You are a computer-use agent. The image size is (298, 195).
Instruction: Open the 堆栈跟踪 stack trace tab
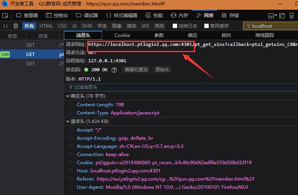pyautogui.click(x=264, y=35)
